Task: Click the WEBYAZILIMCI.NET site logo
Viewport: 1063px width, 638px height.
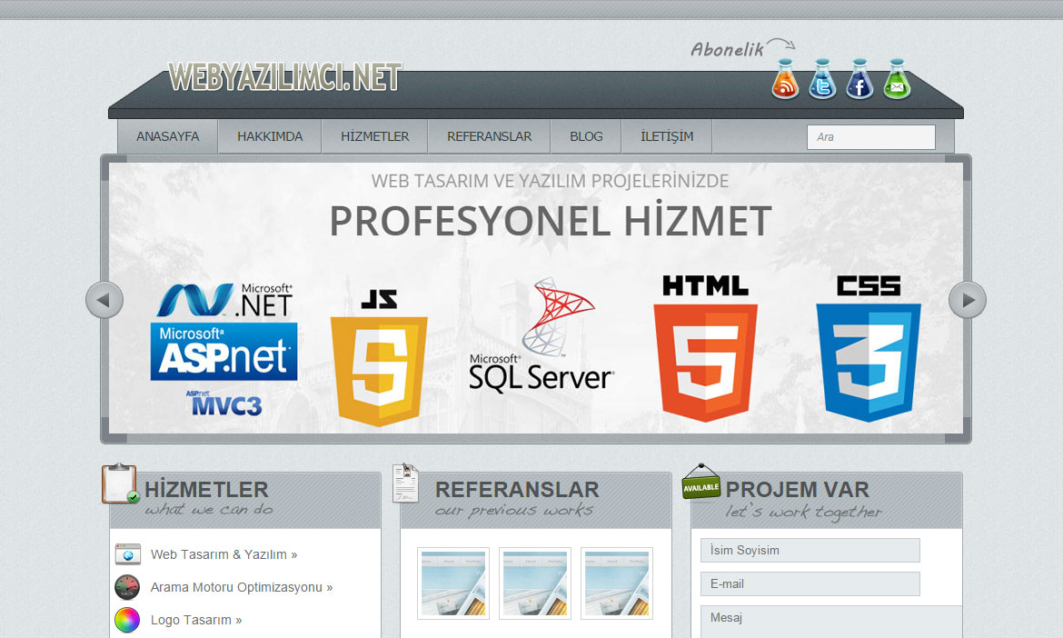Action: click(284, 76)
